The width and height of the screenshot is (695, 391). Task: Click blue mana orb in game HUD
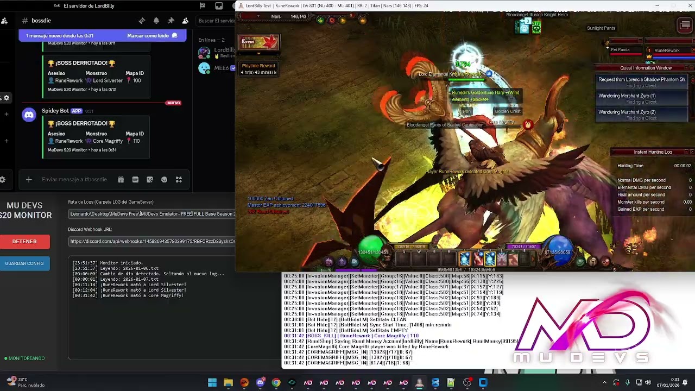558,250
